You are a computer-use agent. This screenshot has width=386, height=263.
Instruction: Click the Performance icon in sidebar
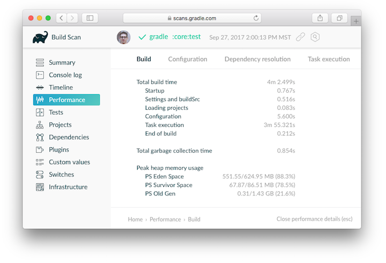40,100
